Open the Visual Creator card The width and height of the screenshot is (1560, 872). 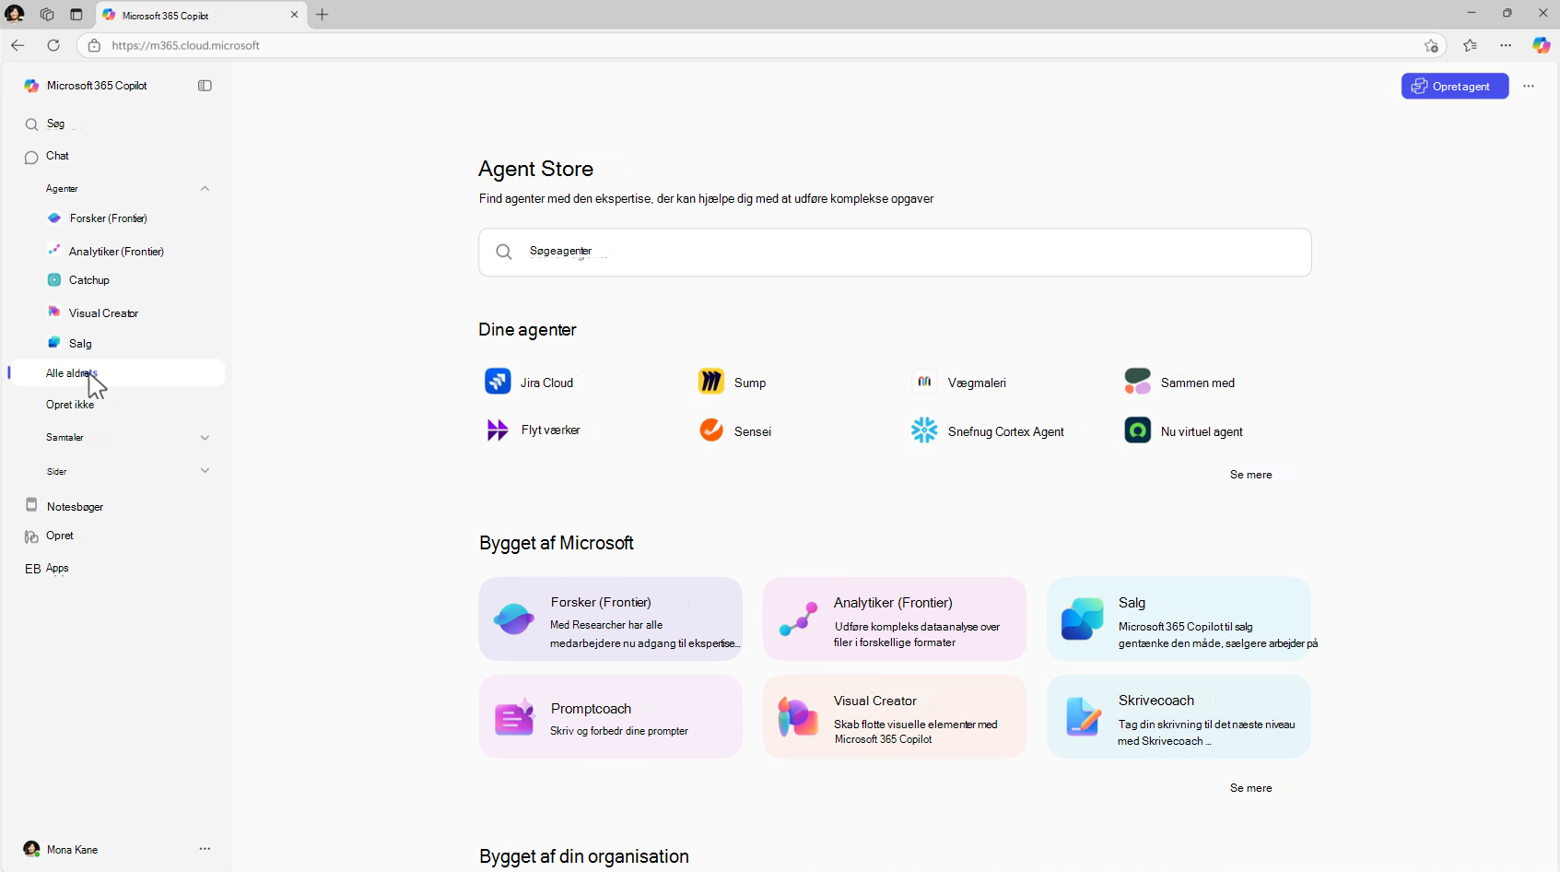(x=894, y=716)
